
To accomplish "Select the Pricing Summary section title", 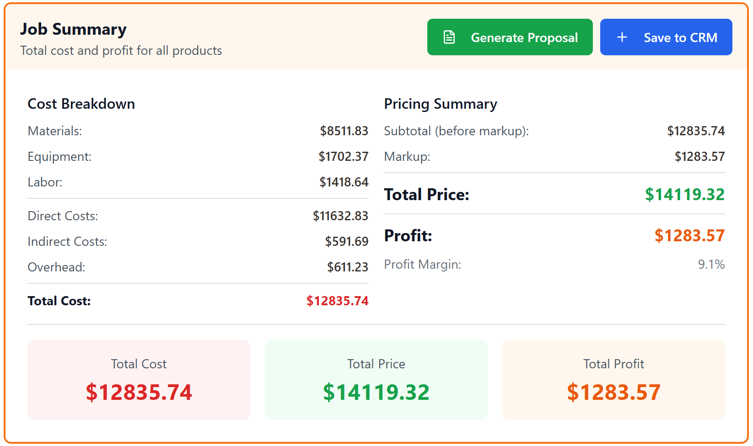I will point(441,104).
